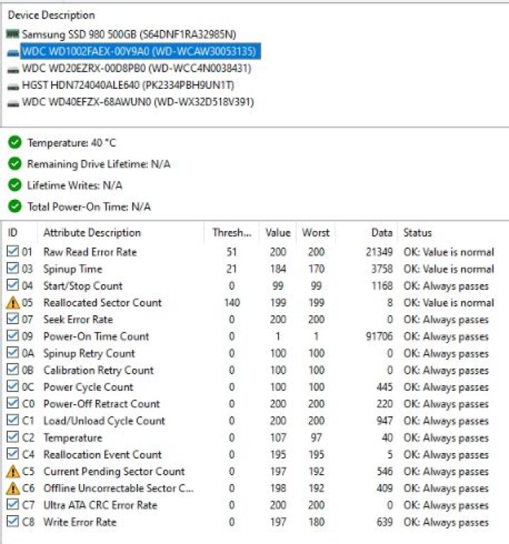Select HGST HDN724040ALE640 drive entry
Viewport: 509px width, 544px height.
pyautogui.click(x=128, y=85)
